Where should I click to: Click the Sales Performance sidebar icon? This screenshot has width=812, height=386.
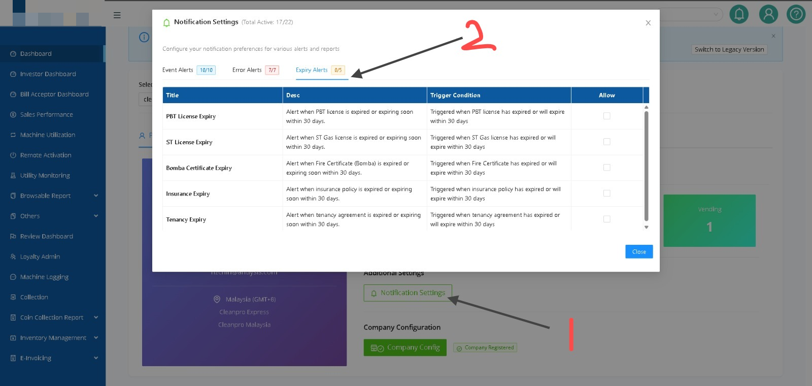[13, 115]
